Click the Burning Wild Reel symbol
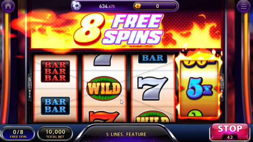 point(104,89)
